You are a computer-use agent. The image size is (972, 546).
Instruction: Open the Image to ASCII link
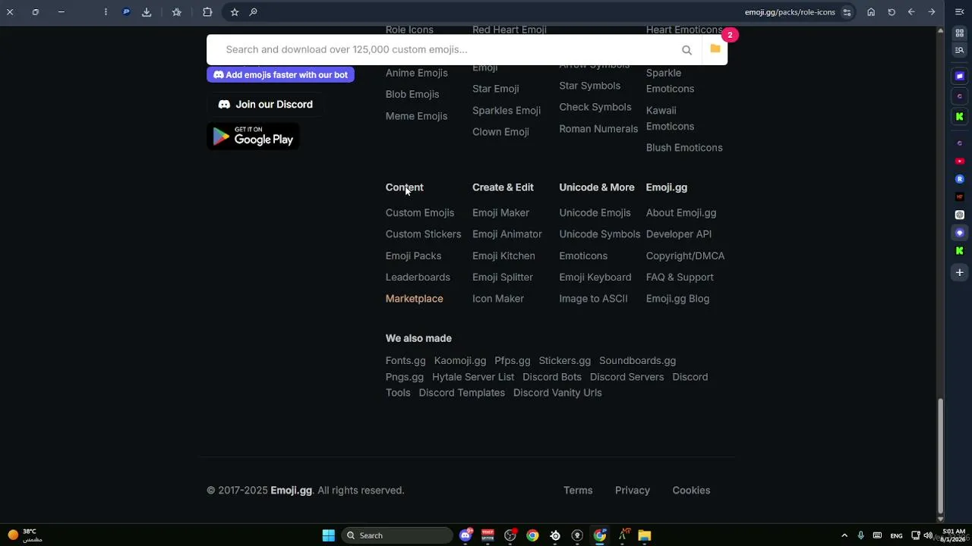click(594, 299)
